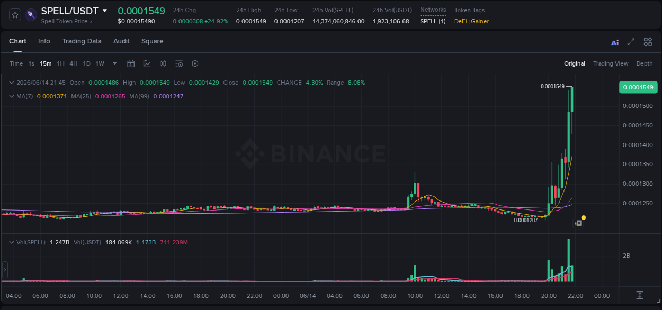Image resolution: width=662 pixels, height=310 pixels.
Task: Select the Time chart interval
Action: click(16, 63)
